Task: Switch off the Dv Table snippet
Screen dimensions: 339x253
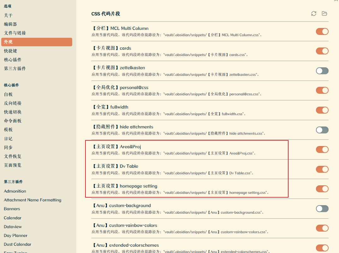Action: pyautogui.click(x=322, y=169)
